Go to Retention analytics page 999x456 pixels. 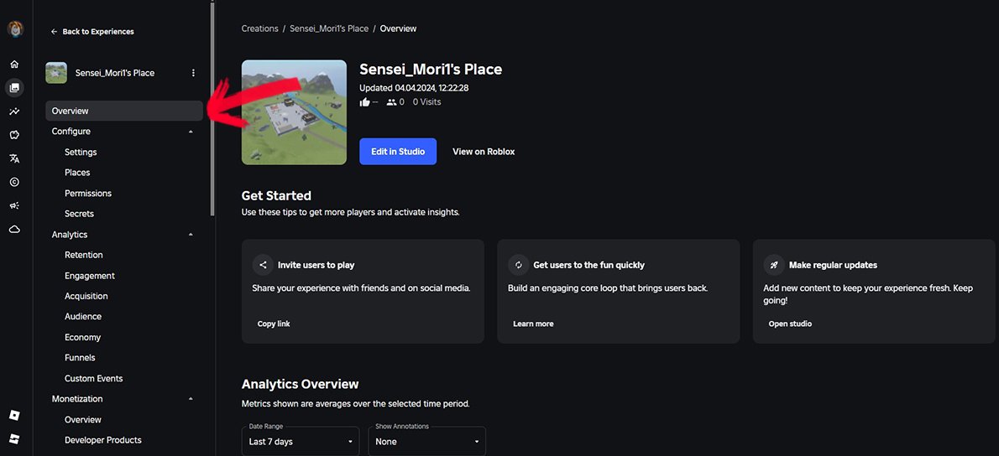(x=83, y=255)
